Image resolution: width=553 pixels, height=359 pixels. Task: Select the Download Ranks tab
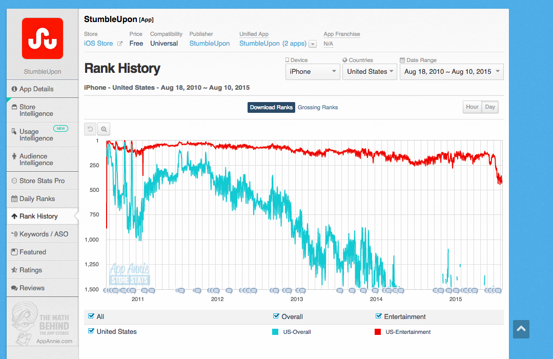coord(271,107)
